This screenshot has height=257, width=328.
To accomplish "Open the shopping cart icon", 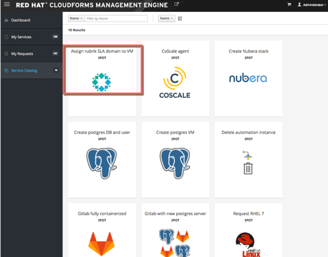I will [289, 5].
